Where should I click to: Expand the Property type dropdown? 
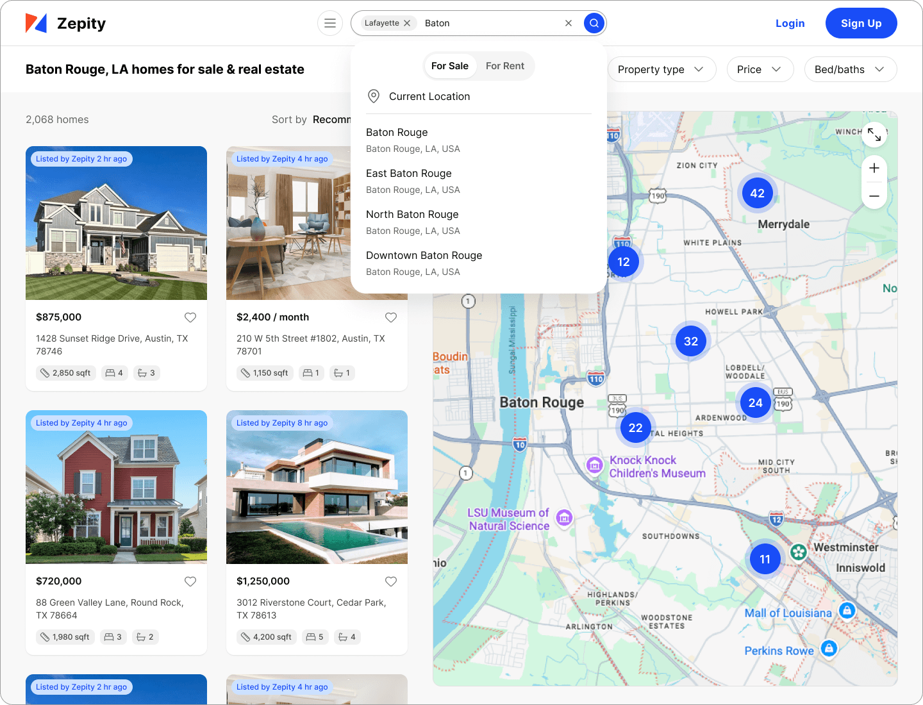coord(661,69)
